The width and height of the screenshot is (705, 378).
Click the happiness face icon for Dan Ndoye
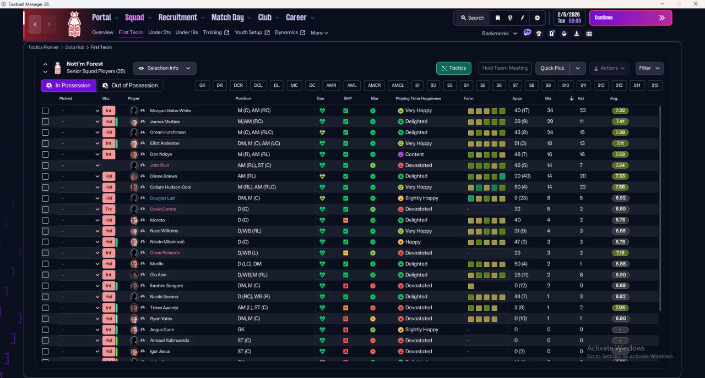coord(400,154)
